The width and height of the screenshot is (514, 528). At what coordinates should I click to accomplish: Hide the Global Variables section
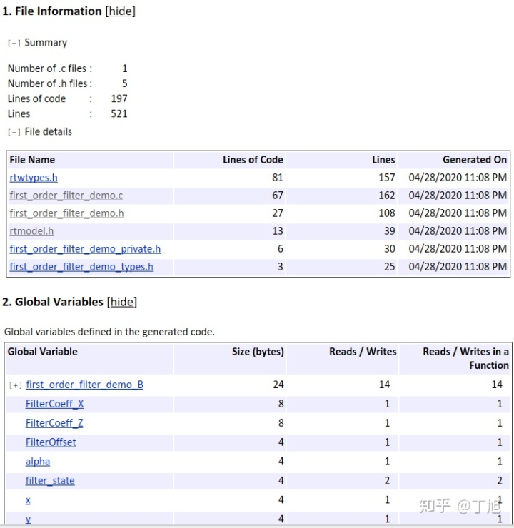(121, 302)
